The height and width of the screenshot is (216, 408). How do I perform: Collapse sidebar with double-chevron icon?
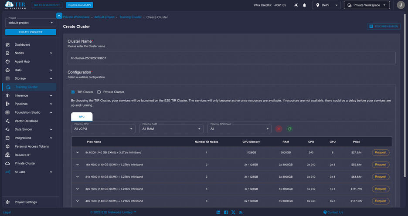[x=59, y=16]
